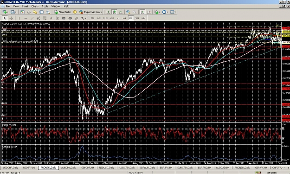Select the rectangle shape tool
The width and height of the screenshot is (290, 174).
pos(64,18)
